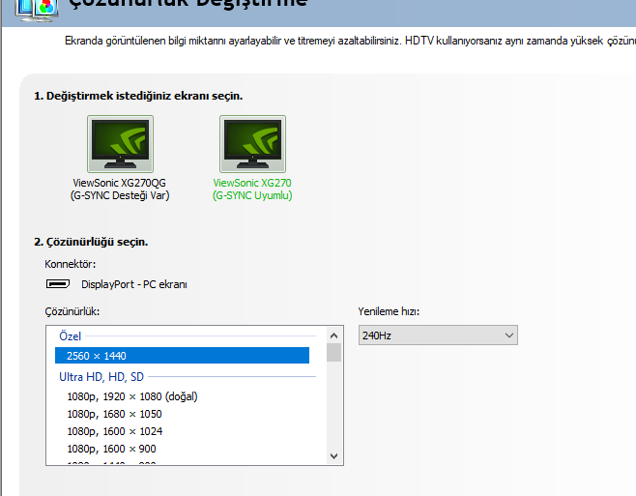Click the Çözünürlük Değiştirme header icon
This screenshot has height=496, width=636.
pyautogui.click(x=35, y=6)
